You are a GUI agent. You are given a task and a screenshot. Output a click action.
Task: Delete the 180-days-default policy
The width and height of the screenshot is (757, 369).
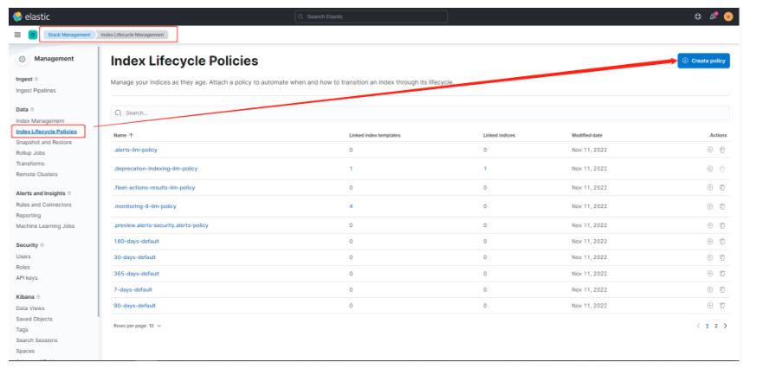coord(722,242)
